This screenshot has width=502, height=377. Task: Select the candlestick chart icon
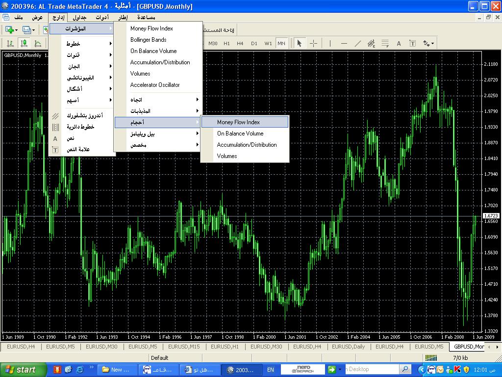[x=24, y=43]
